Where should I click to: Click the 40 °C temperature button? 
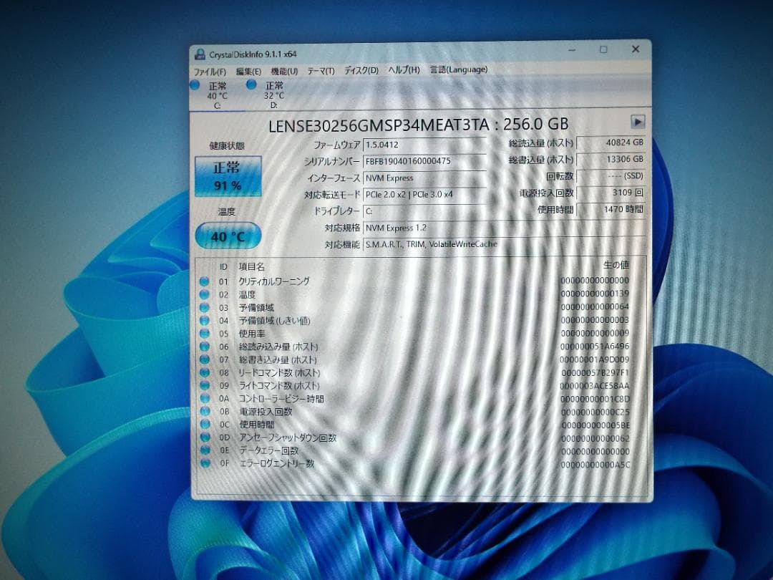[x=228, y=235]
